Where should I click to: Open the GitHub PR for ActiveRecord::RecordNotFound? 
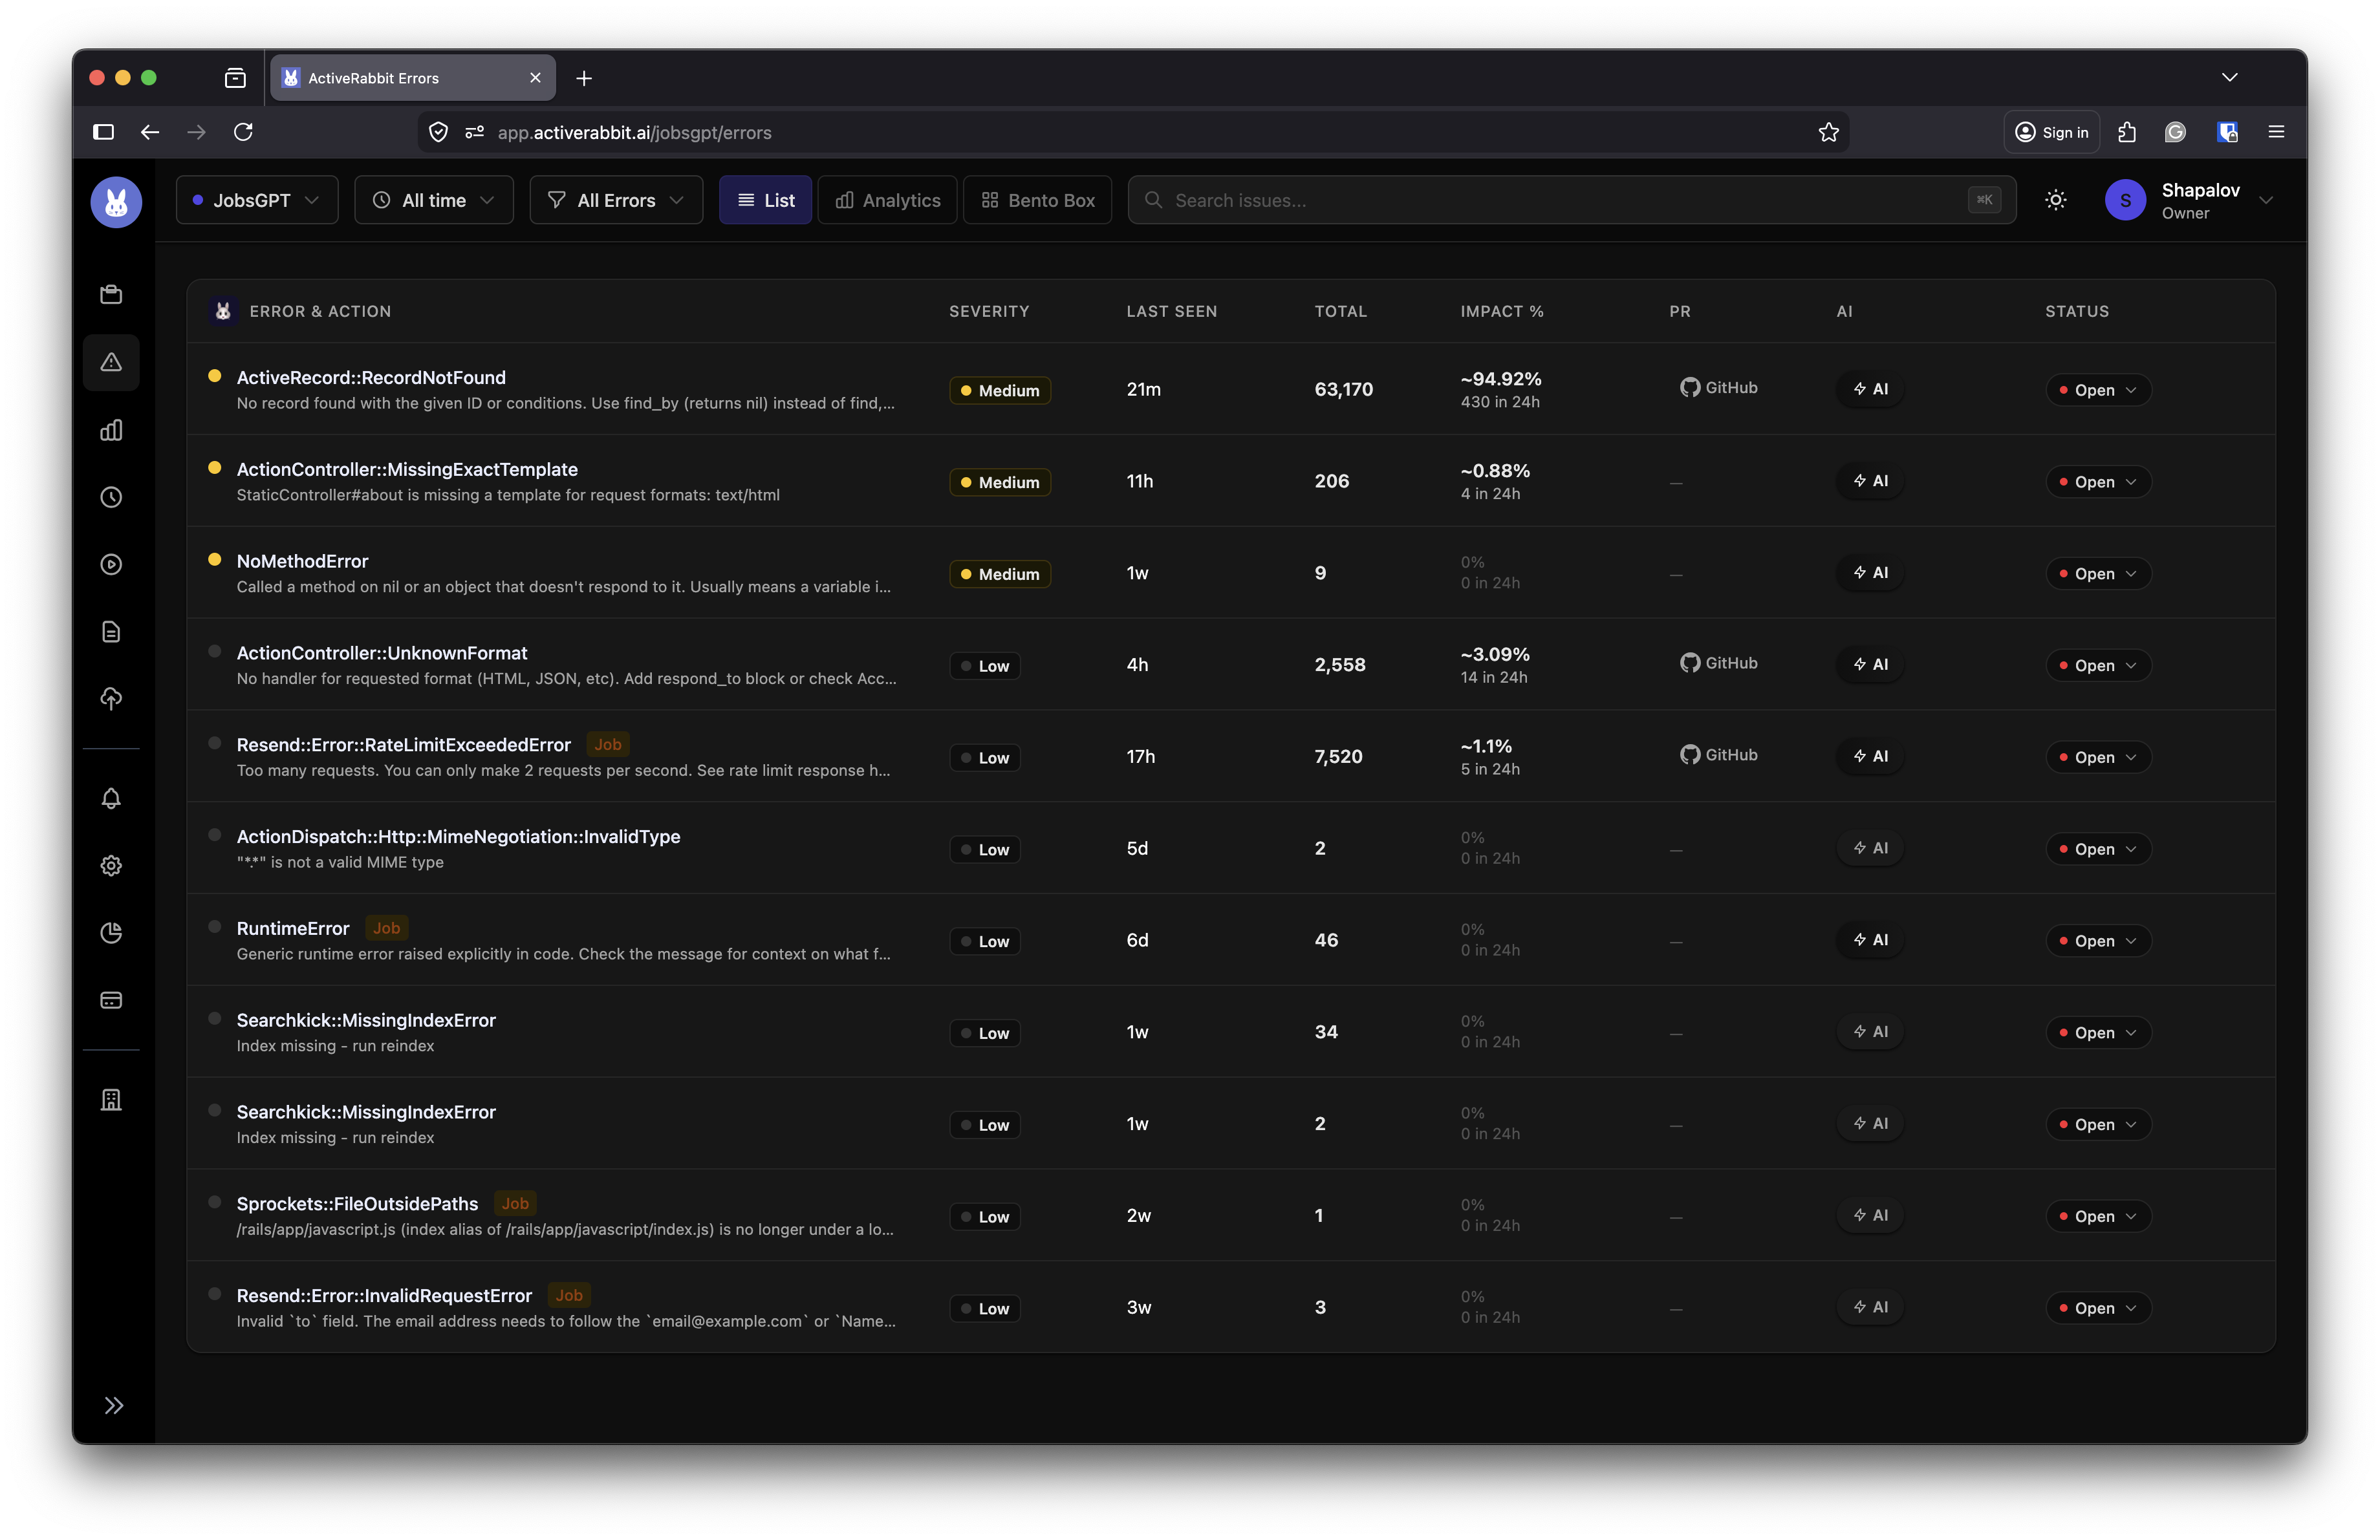click(x=1718, y=388)
